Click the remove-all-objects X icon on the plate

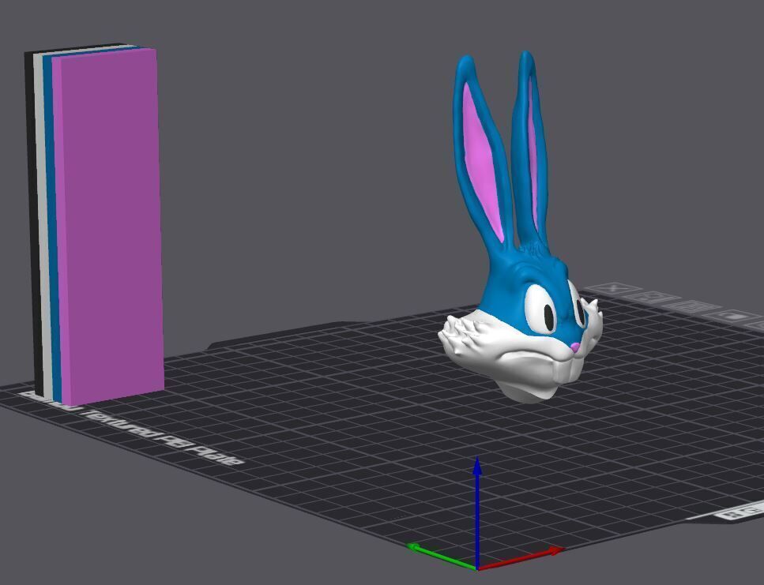[612, 289]
